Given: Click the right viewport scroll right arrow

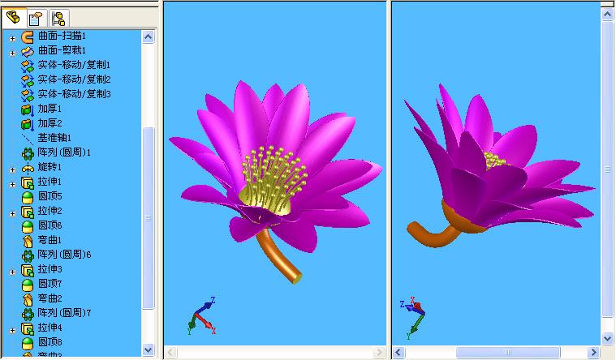Looking at the screenshot, I should click(x=593, y=352).
